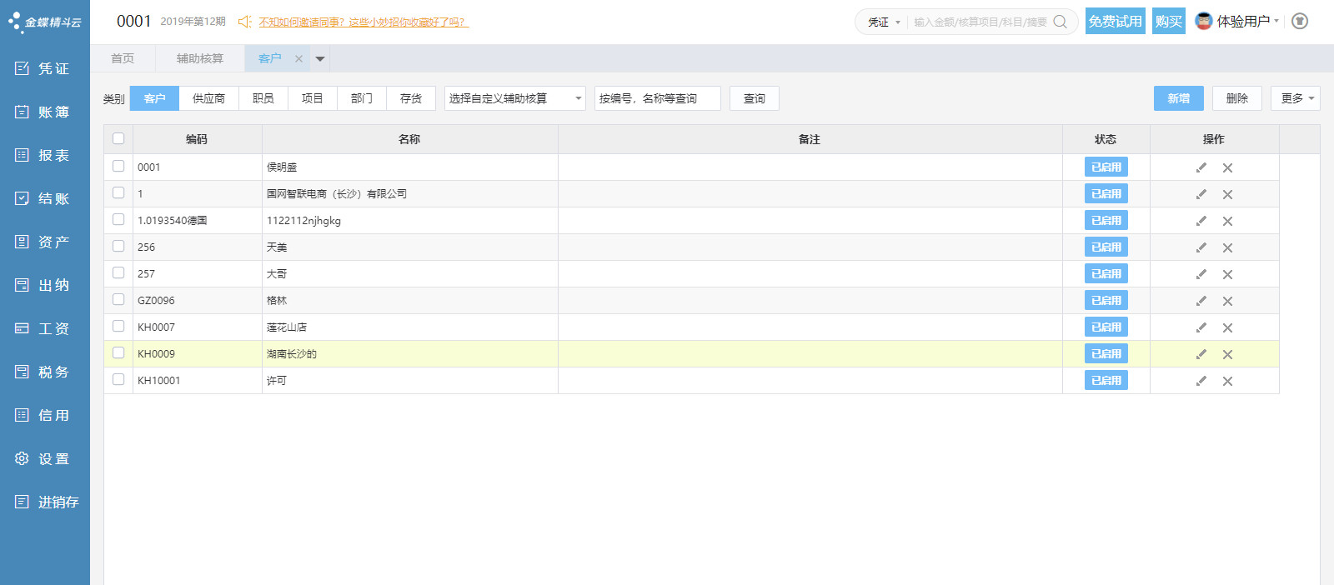1334x585 pixels.
Task: Toggle the select-all checkbox in table header
Action: click(118, 138)
